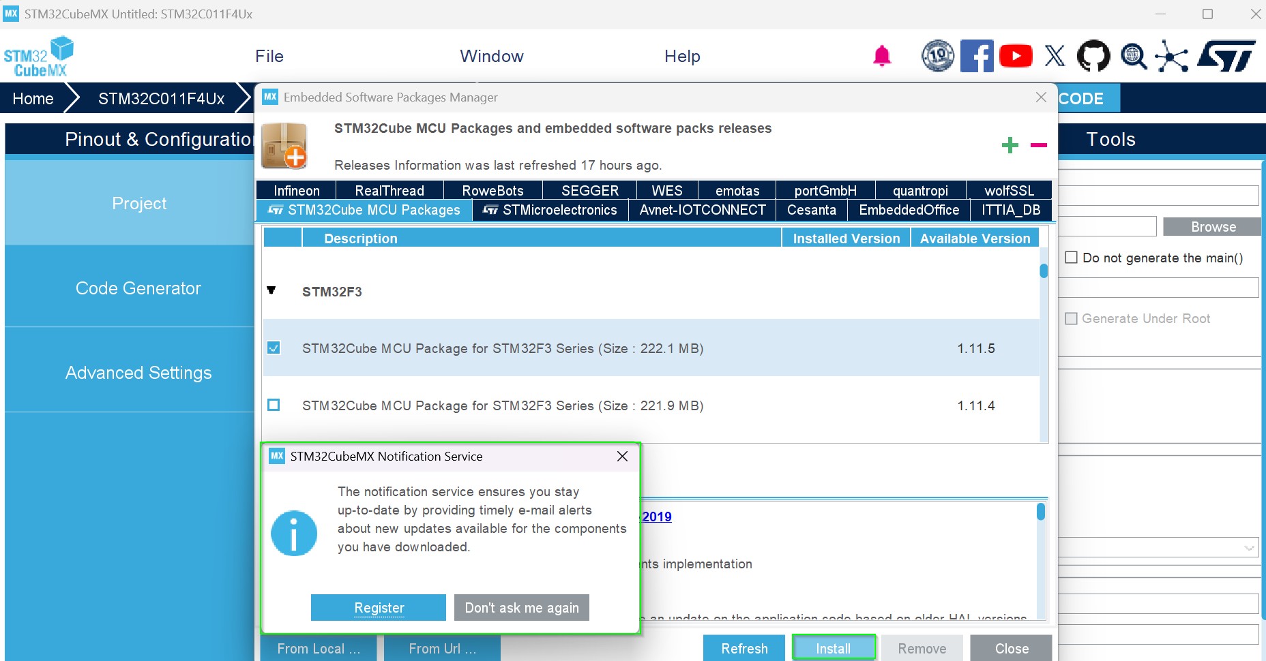The height and width of the screenshot is (661, 1266).
Task: Click Register in the notification dialog
Action: [x=379, y=607]
